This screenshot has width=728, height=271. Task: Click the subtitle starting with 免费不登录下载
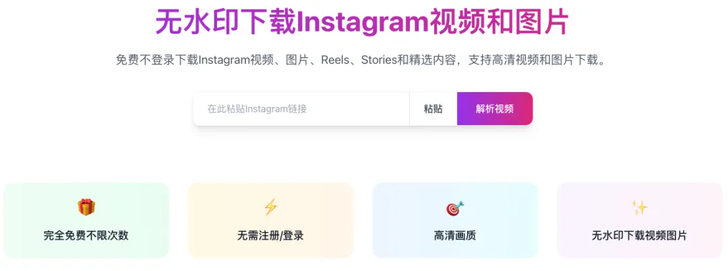click(x=362, y=61)
